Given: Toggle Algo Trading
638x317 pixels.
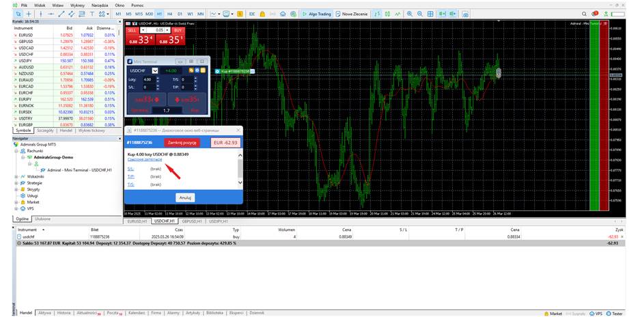Looking at the screenshot, I should [316, 14].
